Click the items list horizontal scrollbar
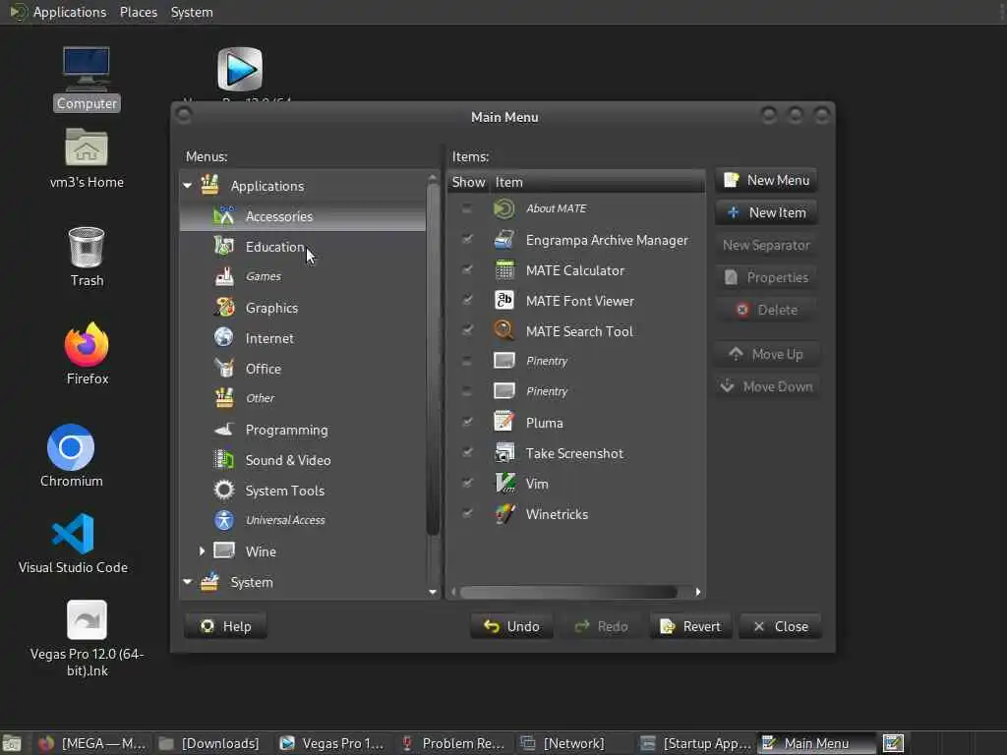Image resolution: width=1007 pixels, height=755 pixels. point(568,592)
